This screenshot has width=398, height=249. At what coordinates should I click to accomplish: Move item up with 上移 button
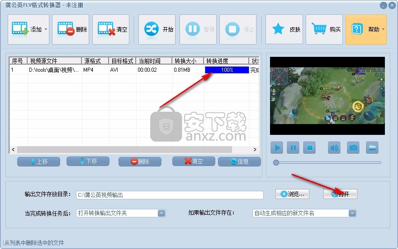click(x=39, y=161)
